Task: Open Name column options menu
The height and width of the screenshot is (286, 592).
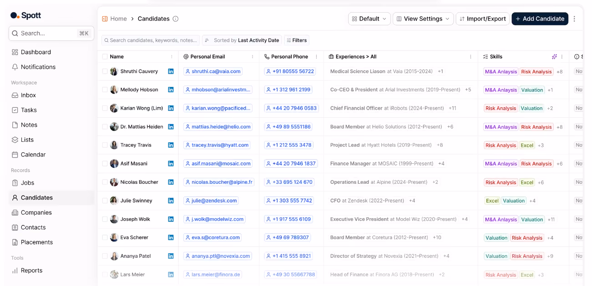Action: tap(172, 57)
